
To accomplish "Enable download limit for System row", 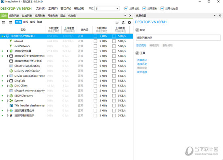I will pos(95,101).
